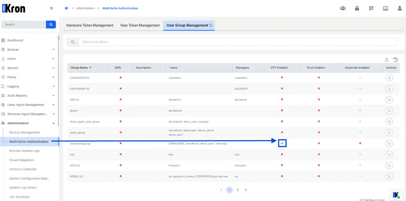Select page 1 in pagination
This screenshot has height=201, width=406.
point(229,190)
